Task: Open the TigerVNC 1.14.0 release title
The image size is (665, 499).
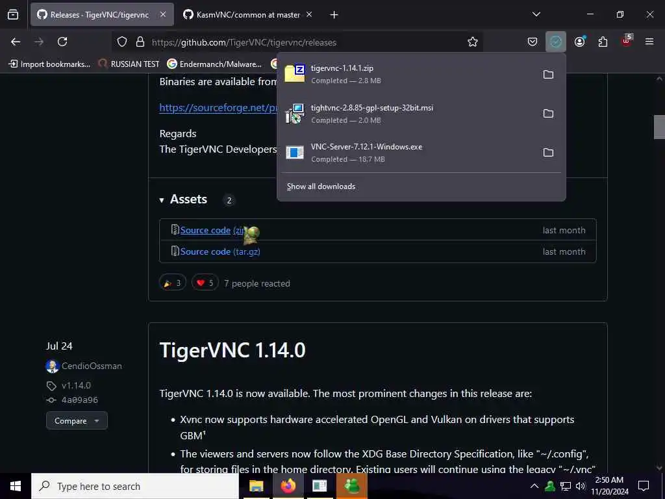Action: coord(232,350)
